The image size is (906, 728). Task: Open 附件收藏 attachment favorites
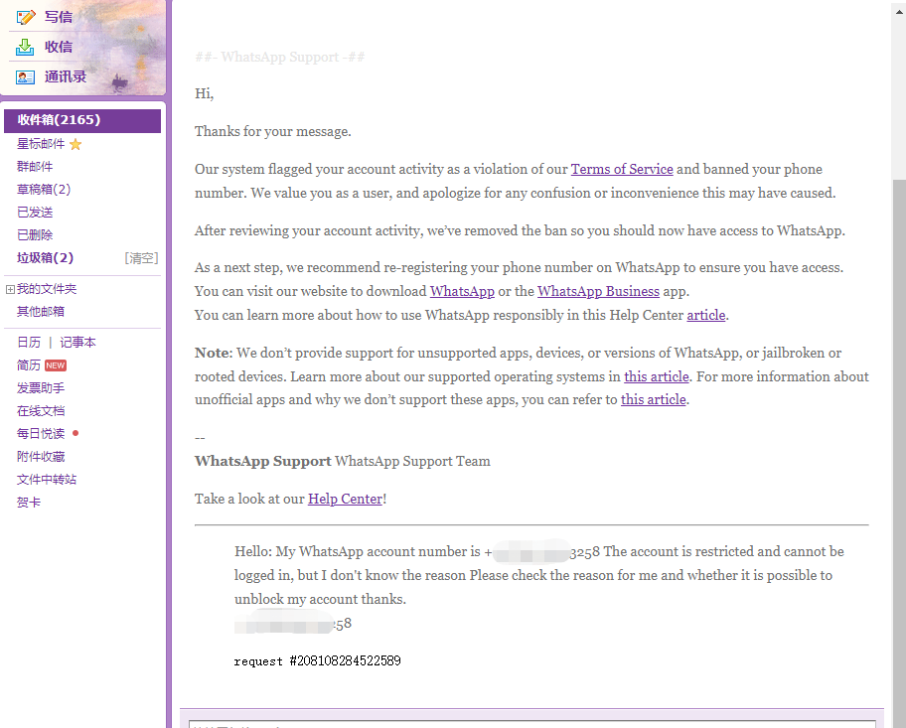(41, 457)
